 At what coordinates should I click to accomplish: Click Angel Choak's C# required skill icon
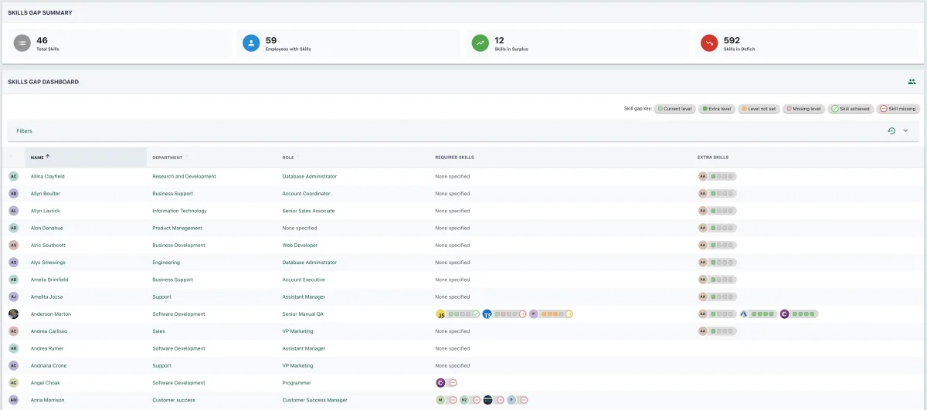point(441,383)
